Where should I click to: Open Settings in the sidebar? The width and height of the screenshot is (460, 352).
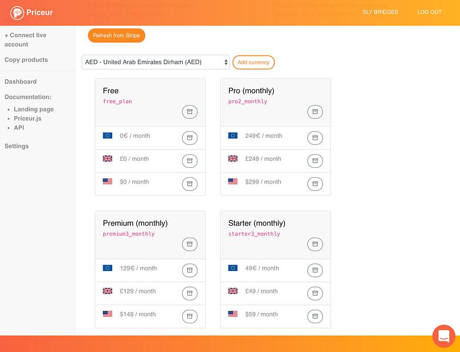click(x=16, y=146)
